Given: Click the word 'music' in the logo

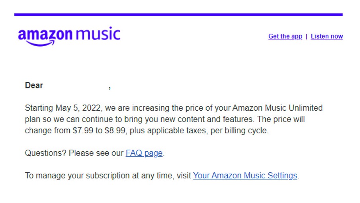Looking at the screenshot, I should tap(98, 34).
